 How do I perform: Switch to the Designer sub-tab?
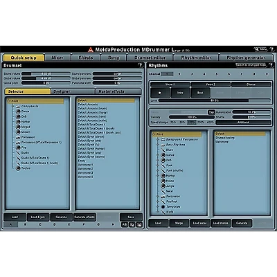click(x=73, y=91)
